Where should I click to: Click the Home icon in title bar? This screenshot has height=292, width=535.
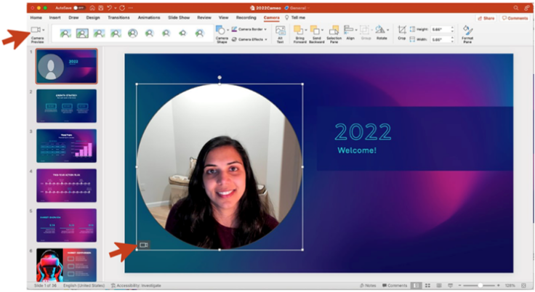pos(92,8)
